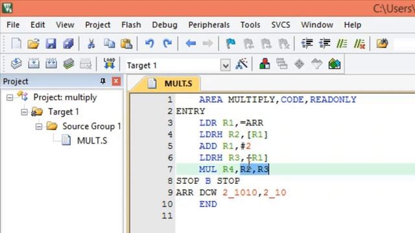Redo the last edit
Viewport: 415px width, 233px height.
coord(167,43)
